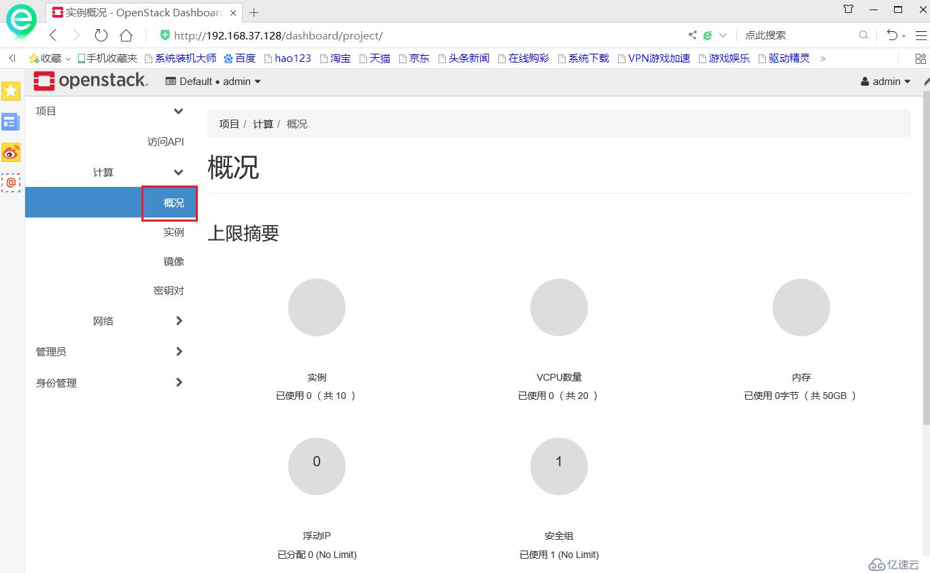Close the OpenStack Dashboard tab
This screenshot has width=930, height=573.
pos(234,12)
